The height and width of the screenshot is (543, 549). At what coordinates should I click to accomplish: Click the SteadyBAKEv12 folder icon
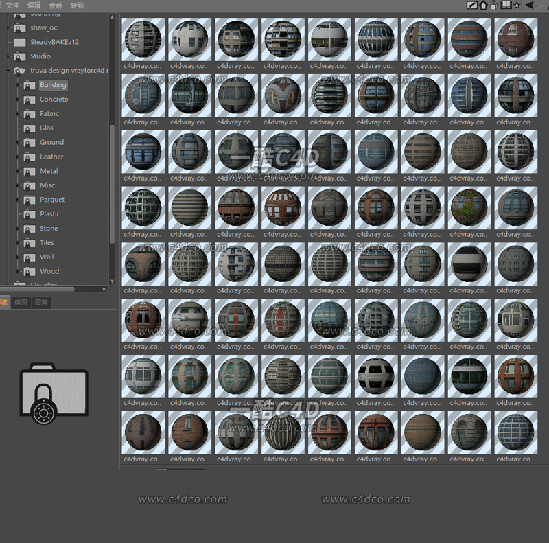pyautogui.click(x=20, y=43)
